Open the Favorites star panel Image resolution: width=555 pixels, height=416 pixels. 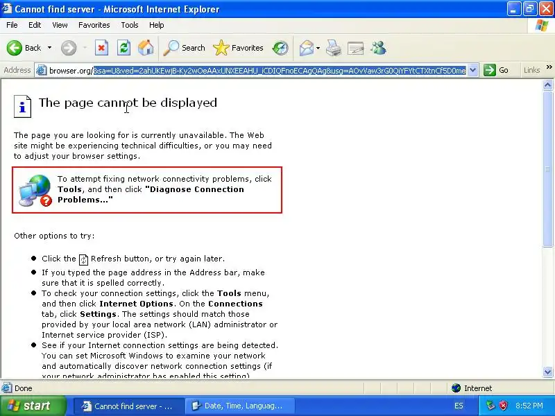(x=238, y=48)
